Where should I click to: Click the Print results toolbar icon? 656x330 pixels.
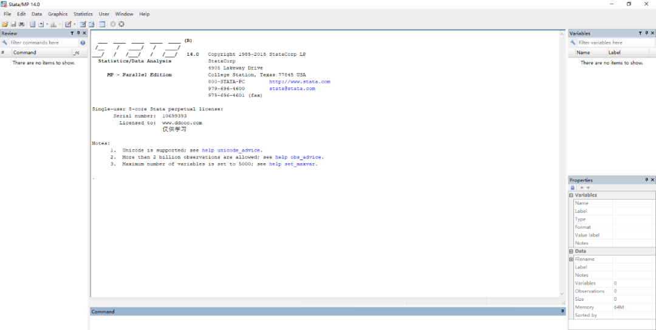coord(21,24)
